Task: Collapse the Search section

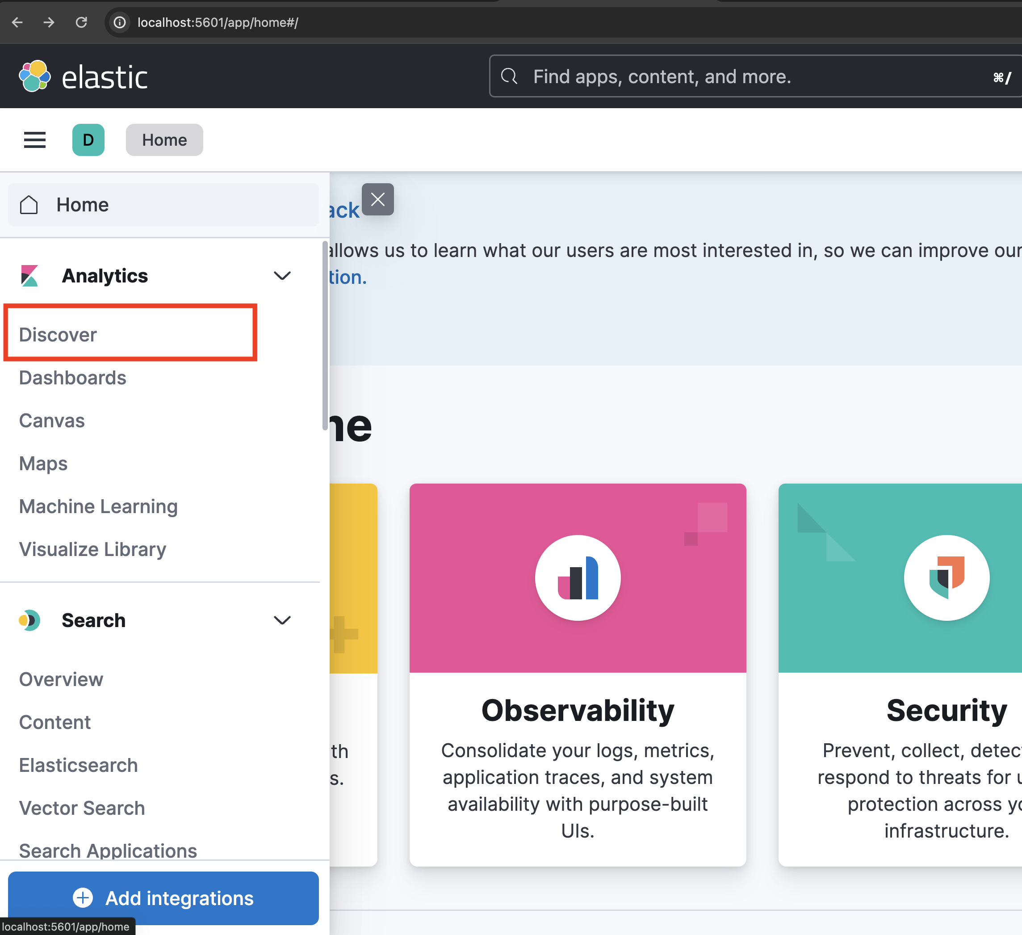Action: click(x=282, y=620)
